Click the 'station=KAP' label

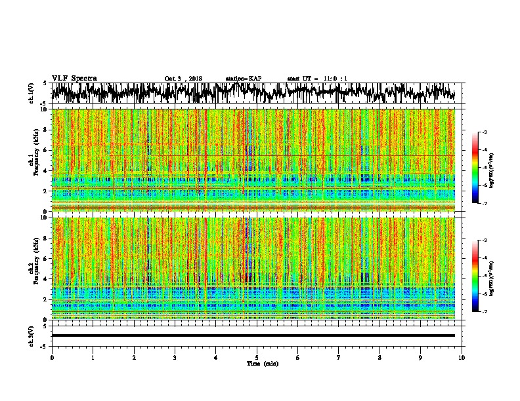[x=244, y=79]
